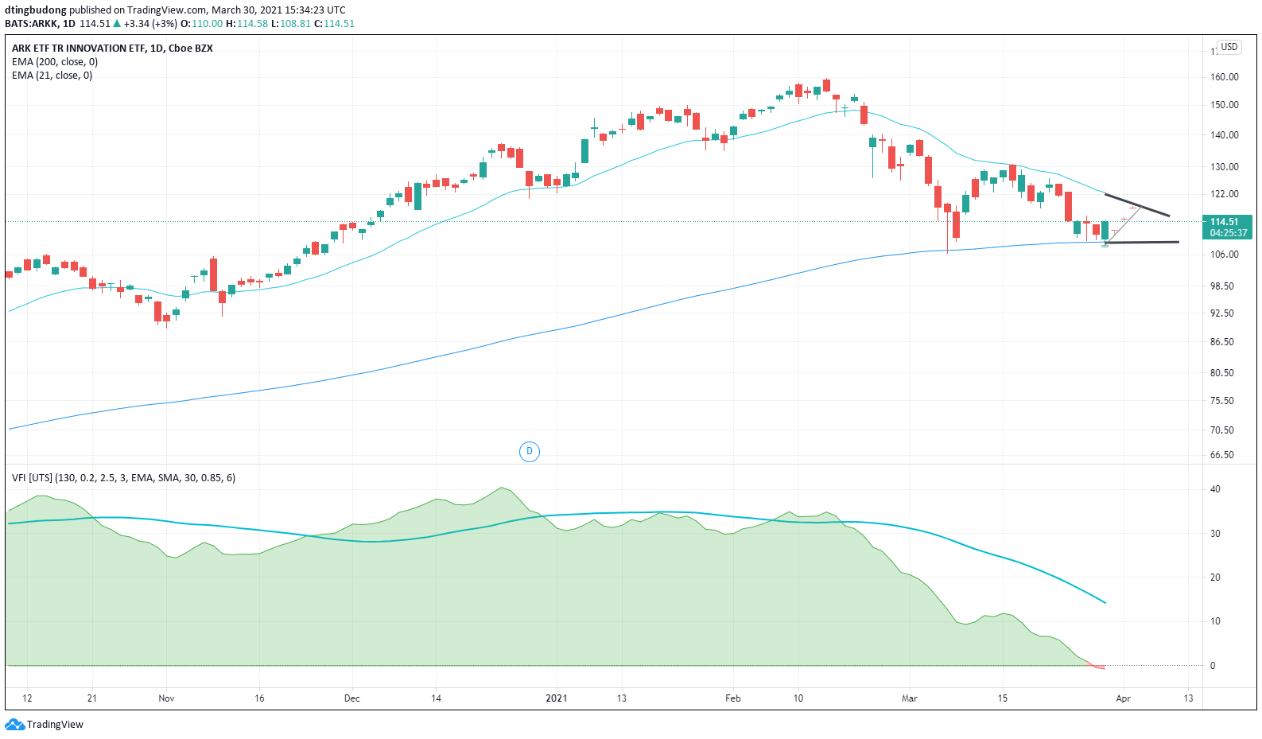Click the 122.00 price axis label
Image resolution: width=1262 pixels, height=739 pixels.
[x=1225, y=194]
